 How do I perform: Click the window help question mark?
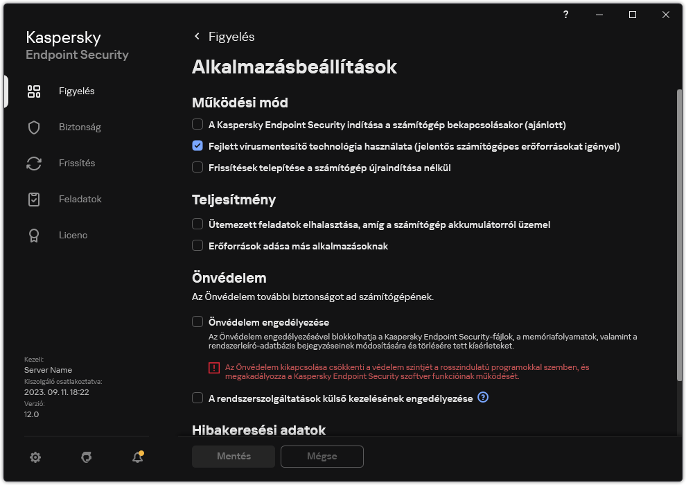click(565, 15)
